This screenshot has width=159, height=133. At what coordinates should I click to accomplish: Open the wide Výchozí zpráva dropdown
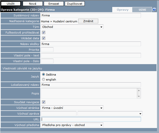(x=110, y=114)
